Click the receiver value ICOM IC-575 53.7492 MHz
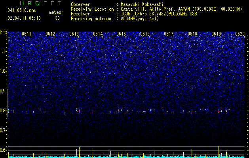Image resolution: width=249 pixels, height=158 pixels. coord(159,14)
